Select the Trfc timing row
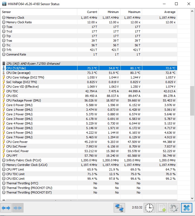The image size is (195, 216). point(89,50)
